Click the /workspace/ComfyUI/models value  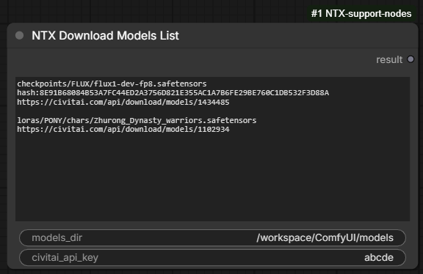pyautogui.click(x=325, y=238)
